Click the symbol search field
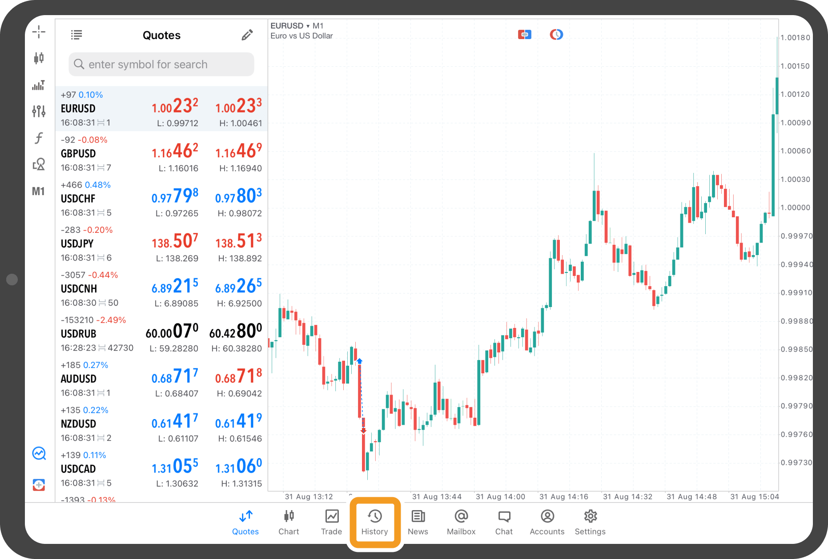Image resolution: width=828 pixels, height=559 pixels. (x=161, y=64)
